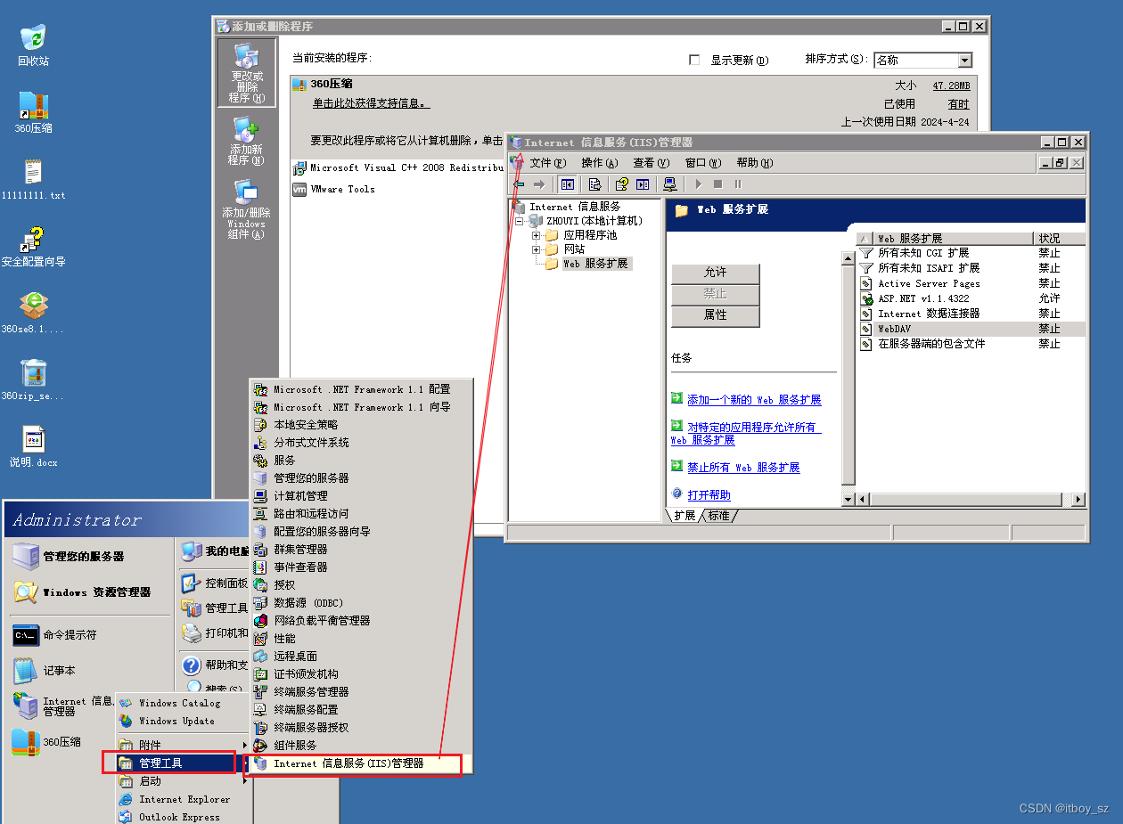
Task: Switch to the 标准 tab
Action: [x=718, y=516]
